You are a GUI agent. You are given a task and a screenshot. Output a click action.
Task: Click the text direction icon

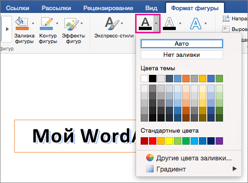[226, 18]
